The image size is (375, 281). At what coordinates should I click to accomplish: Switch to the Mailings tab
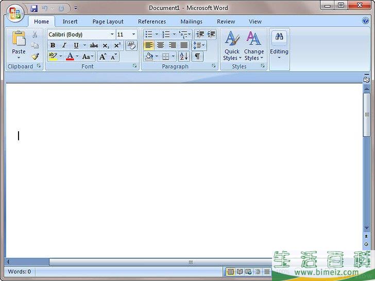(191, 22)
